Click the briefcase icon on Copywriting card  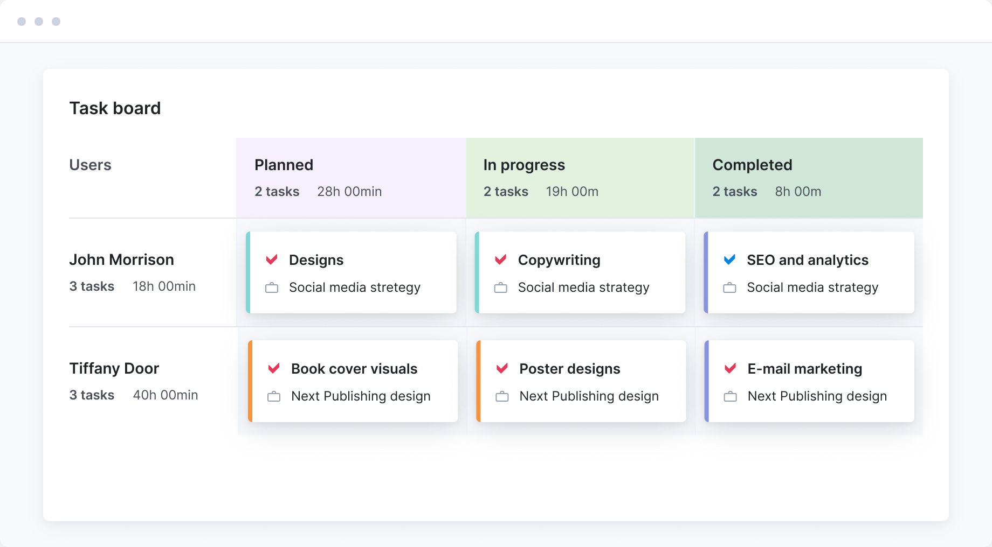500,288
